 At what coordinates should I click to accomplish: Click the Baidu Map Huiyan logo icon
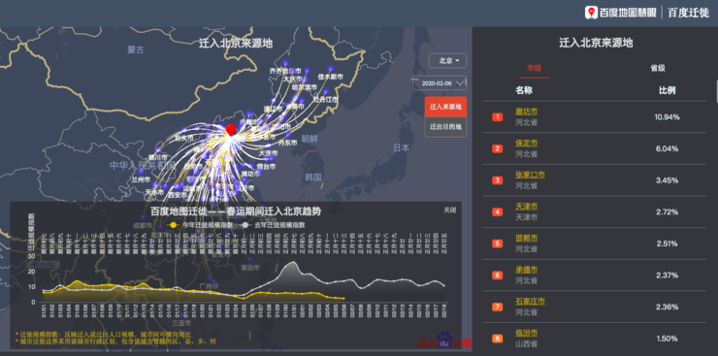pyautogui.click(x=591, y=13)
